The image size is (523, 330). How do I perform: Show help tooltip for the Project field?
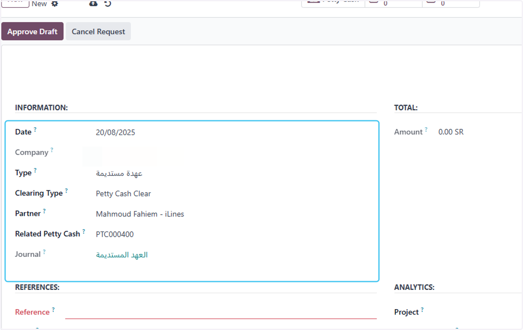coord(422,310)
